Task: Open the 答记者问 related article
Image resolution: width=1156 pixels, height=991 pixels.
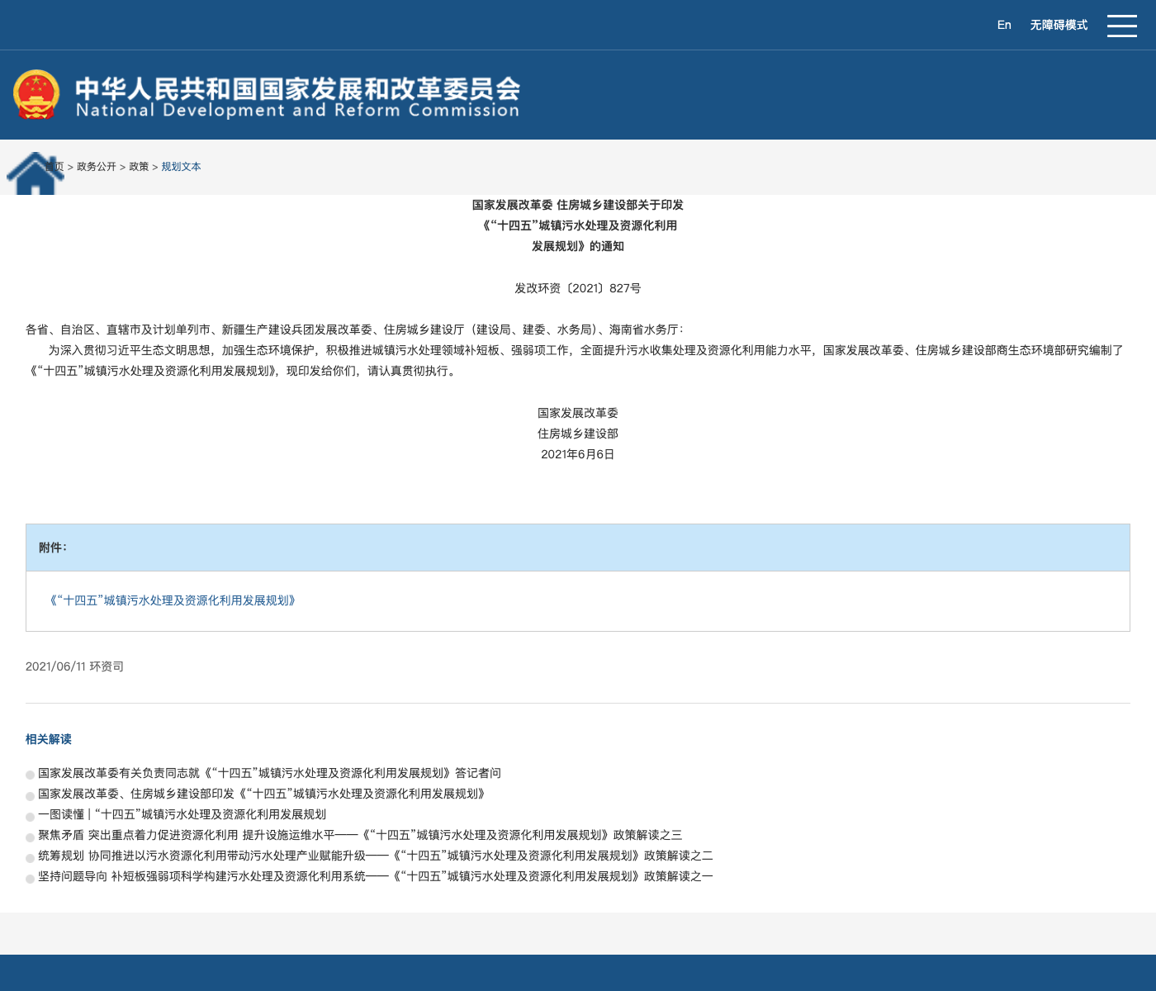Action: 269,773
